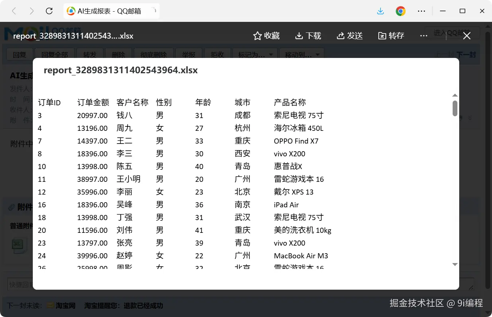Click 回复 button in mail window
The image size is (492, 317).
tap(20, 54)
